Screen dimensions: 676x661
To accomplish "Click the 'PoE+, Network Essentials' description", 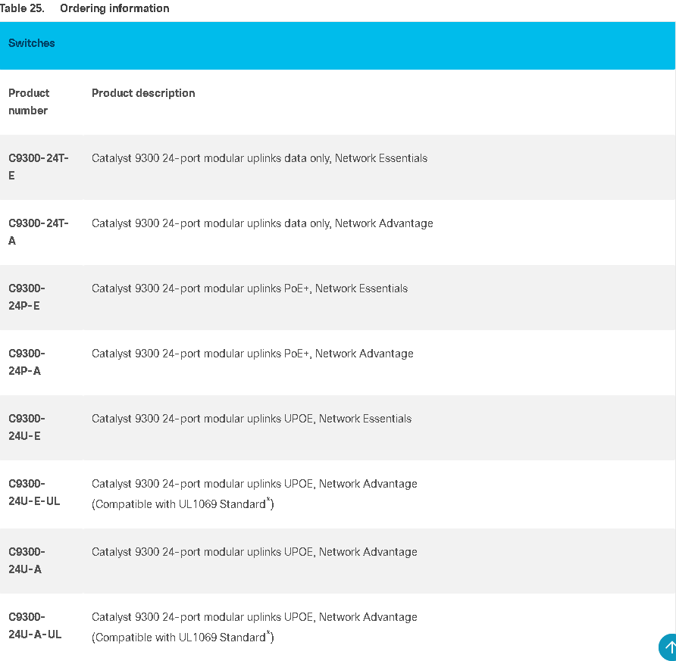I will [x=249, y=288].
